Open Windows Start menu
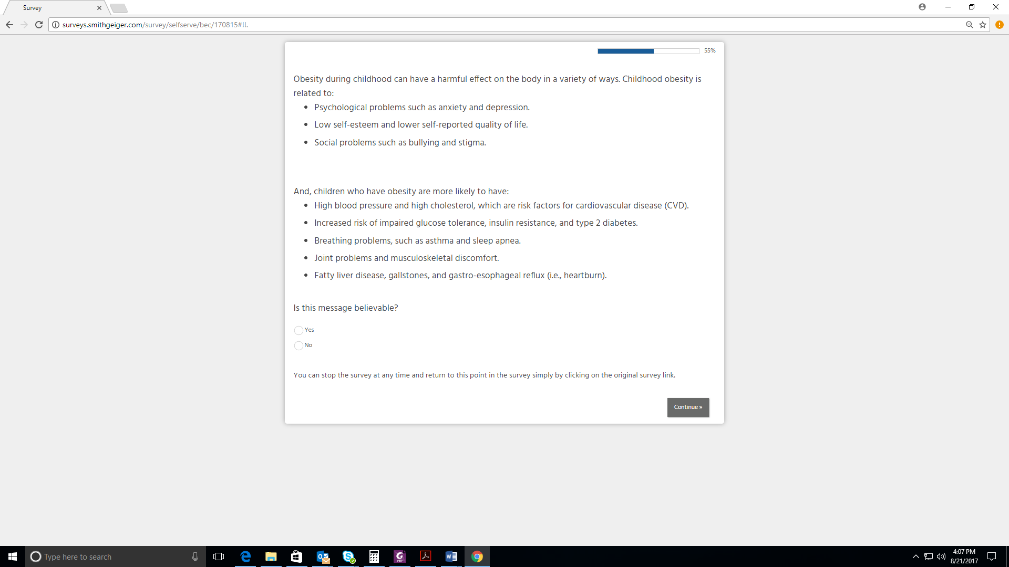The width and height of the screenshot is (1009, 567). tap(13, 556)
